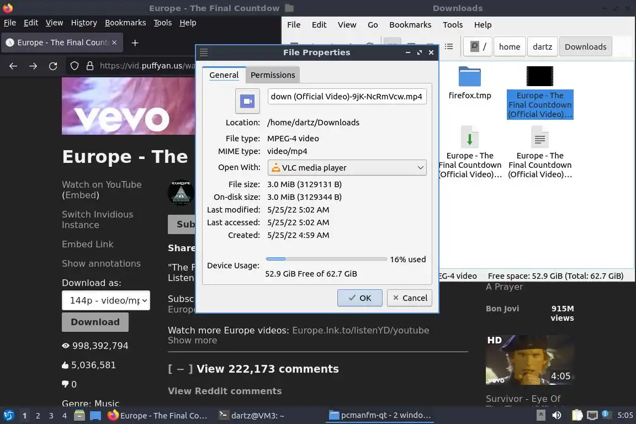Open Firefox Bookmarks menu

(125, 23)
